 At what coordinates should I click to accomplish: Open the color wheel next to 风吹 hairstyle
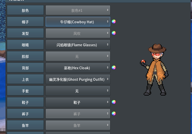(x=114, y=33)
